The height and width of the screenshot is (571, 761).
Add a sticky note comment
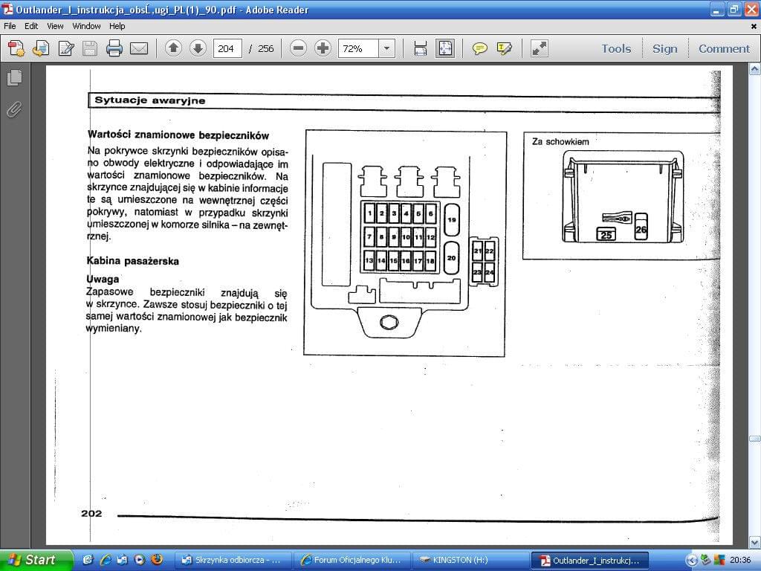479,48
